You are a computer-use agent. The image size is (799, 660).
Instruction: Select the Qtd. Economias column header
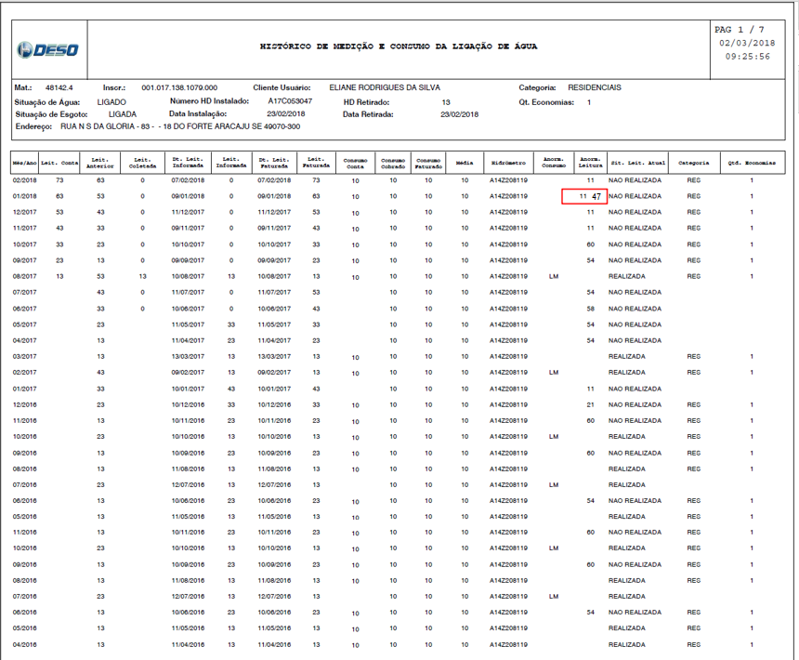click(x=753, y=161)
